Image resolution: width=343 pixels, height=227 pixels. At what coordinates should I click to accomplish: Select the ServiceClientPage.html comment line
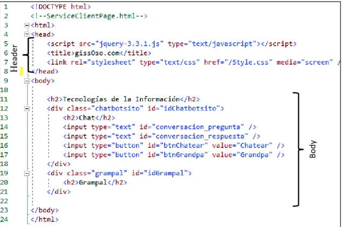89,16
